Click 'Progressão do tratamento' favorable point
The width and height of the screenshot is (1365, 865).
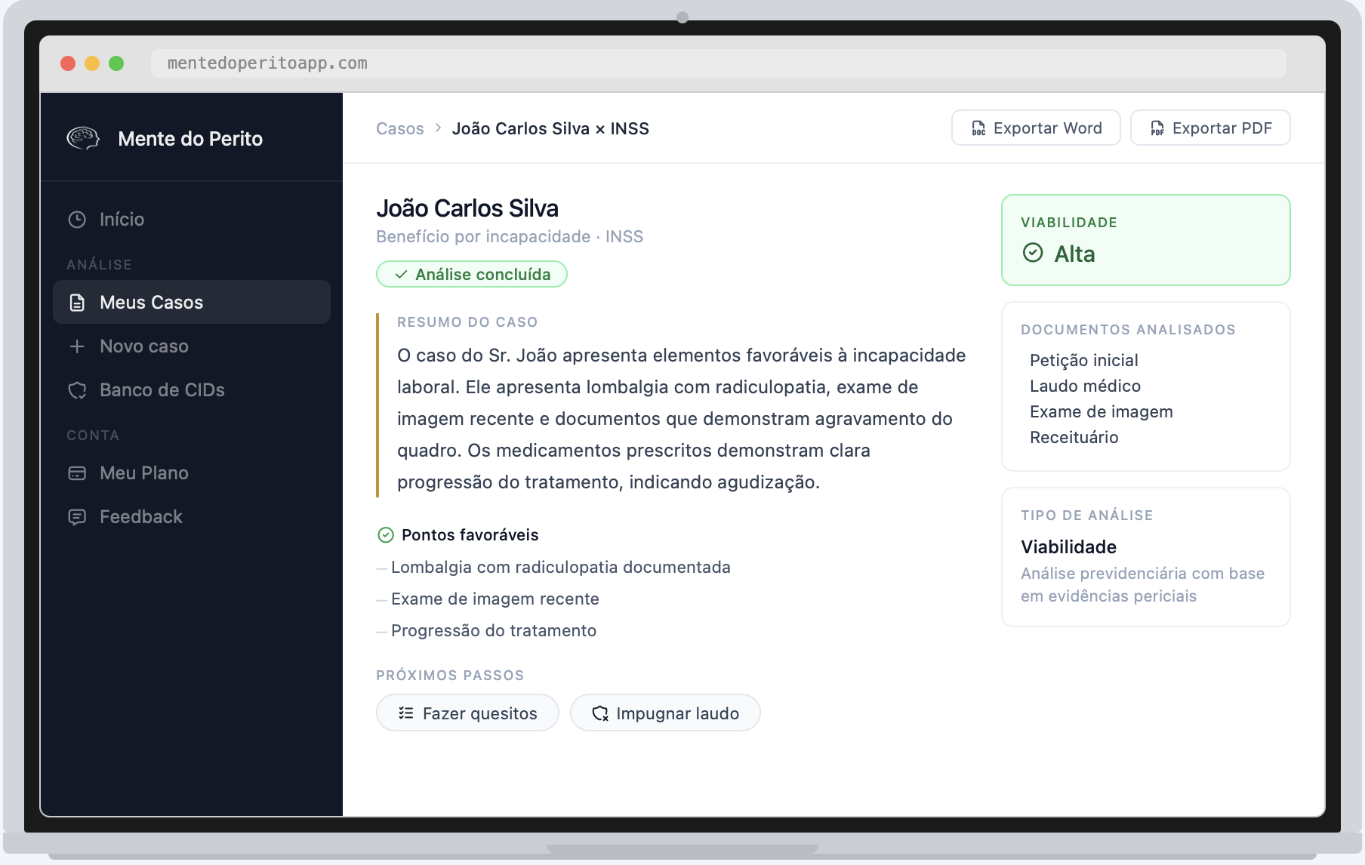[x=494, y=631]
